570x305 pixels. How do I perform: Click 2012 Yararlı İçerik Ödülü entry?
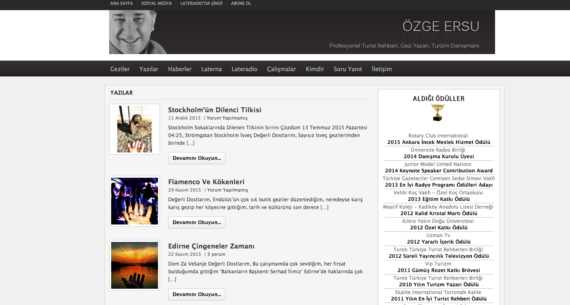(x=438, y=242)
